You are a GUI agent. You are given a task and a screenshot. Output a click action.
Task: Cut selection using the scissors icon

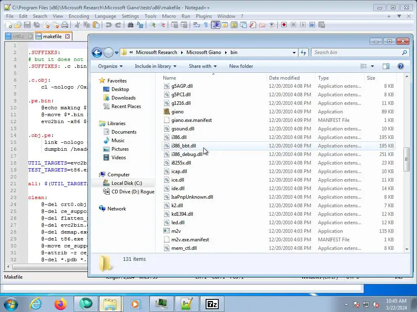pos(77,25)
